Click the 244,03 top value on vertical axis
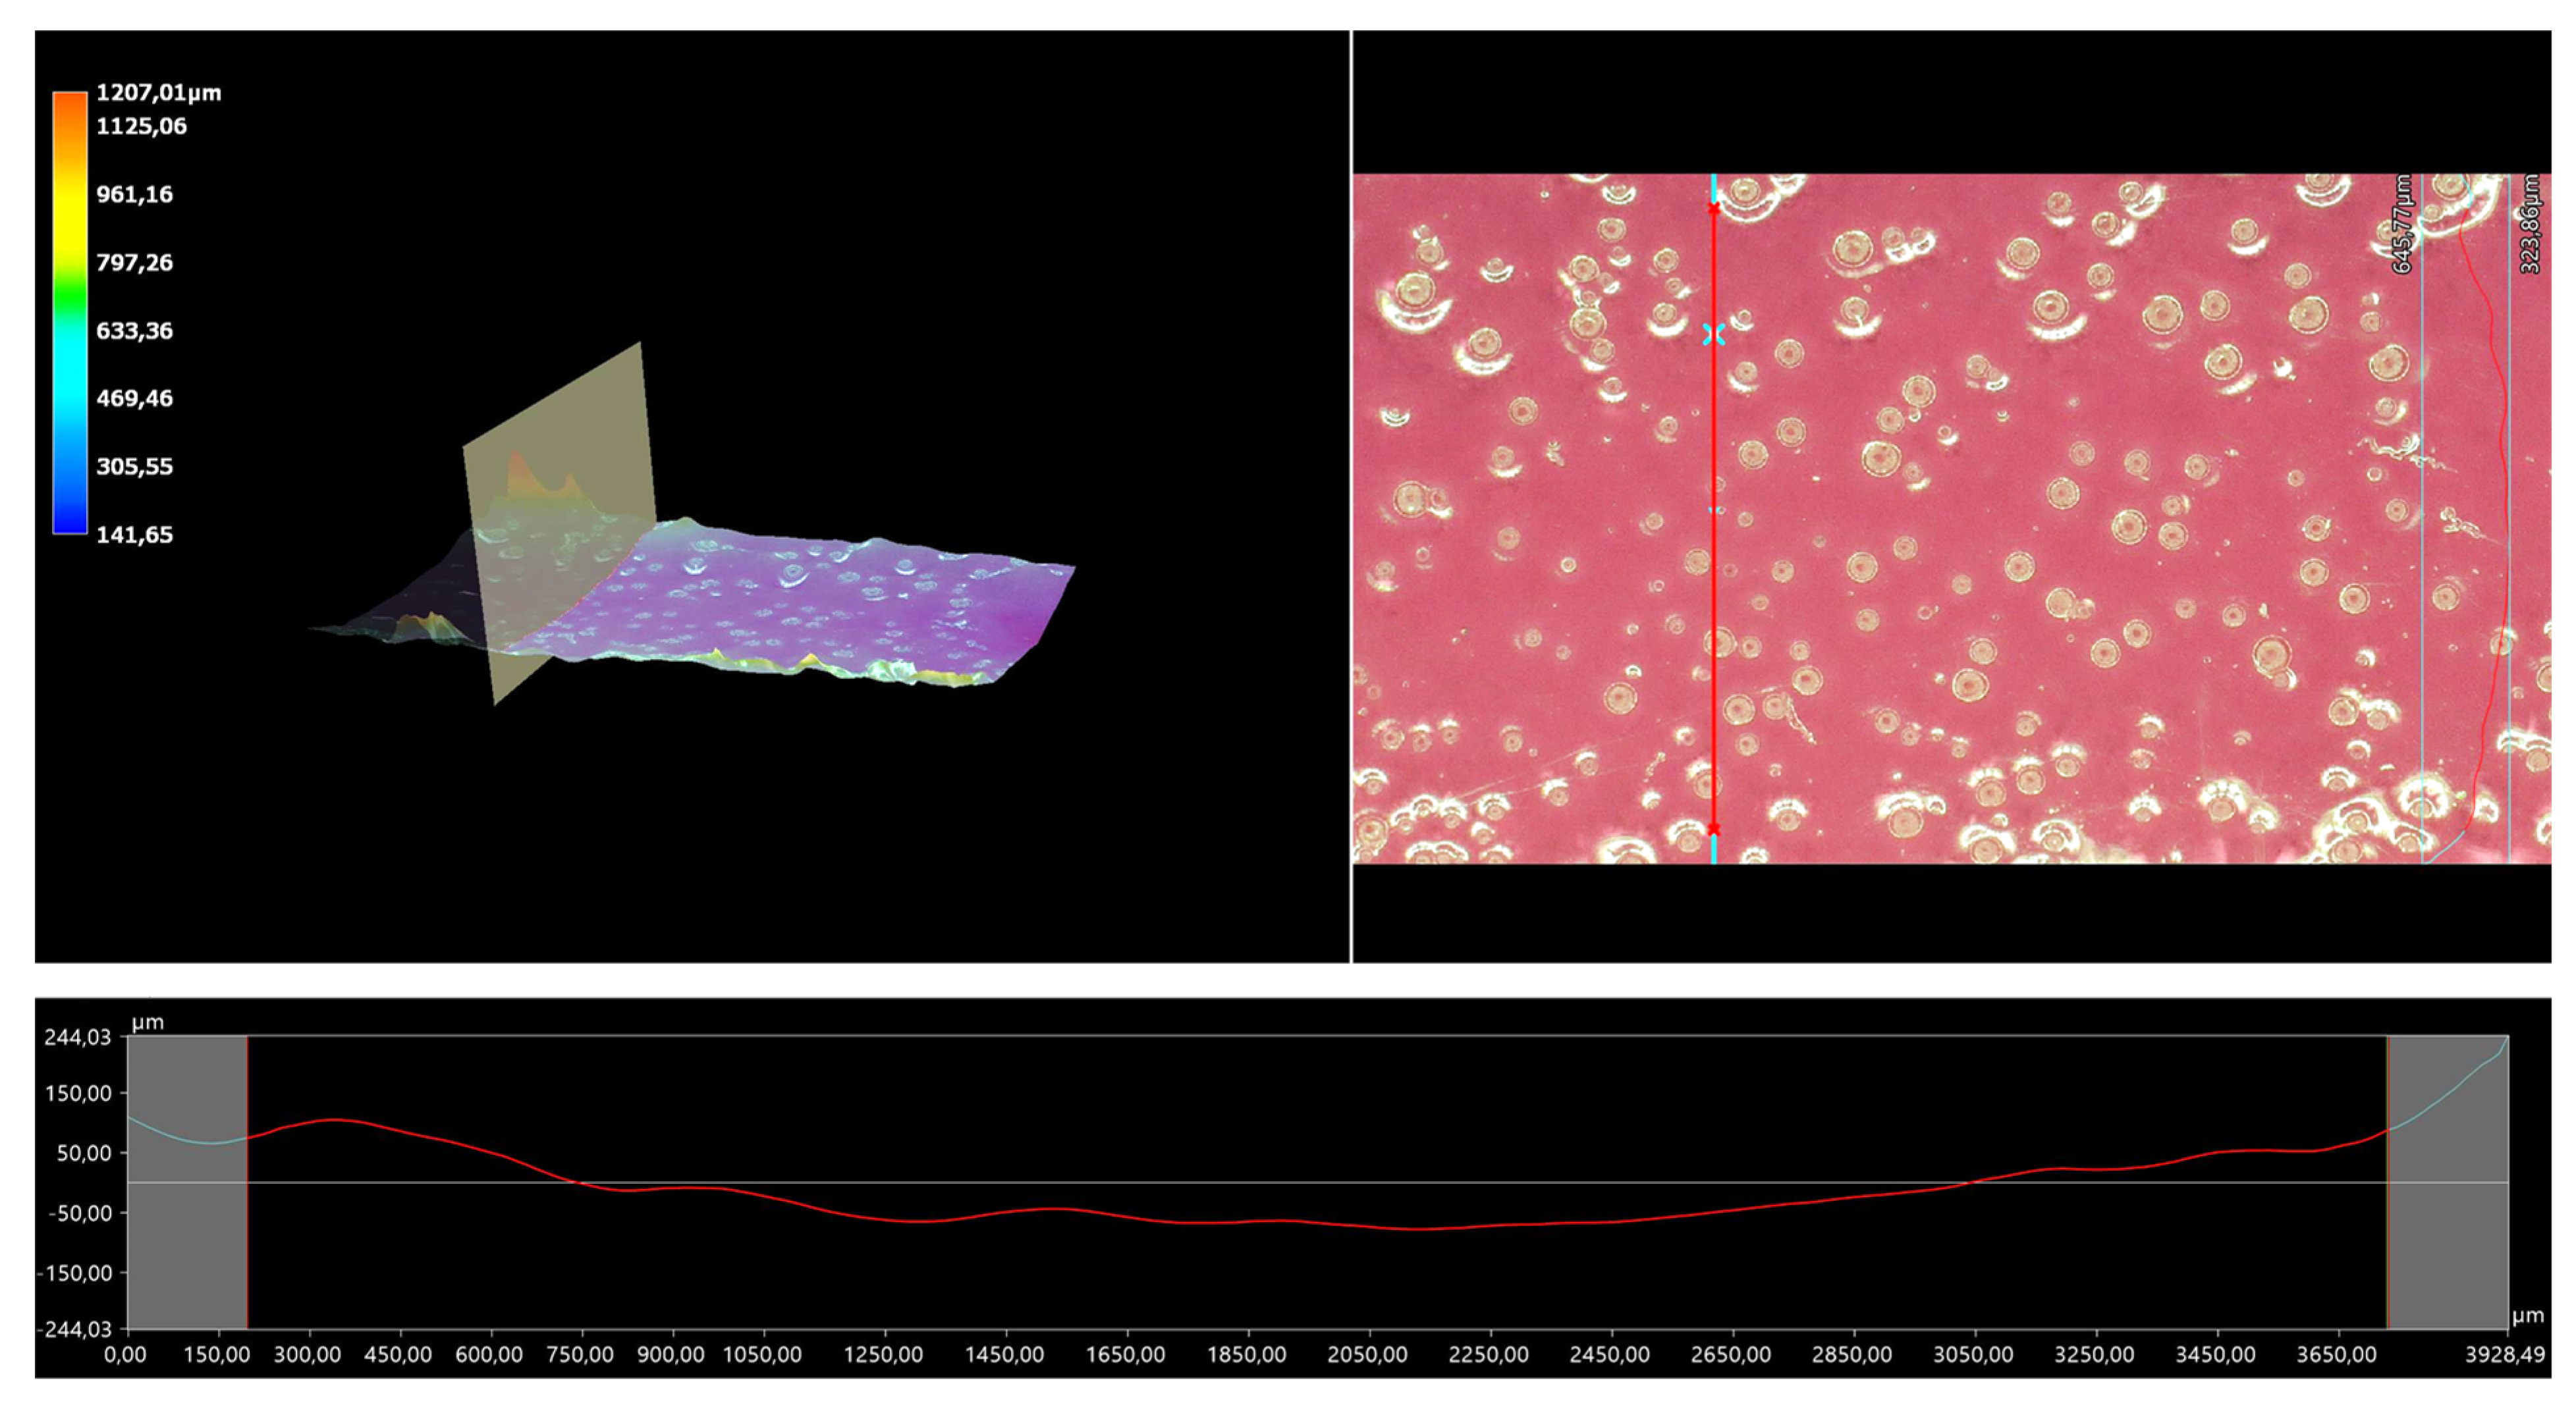The height and width of the screenshot is (1405, 2576). tap(77, 1037)
